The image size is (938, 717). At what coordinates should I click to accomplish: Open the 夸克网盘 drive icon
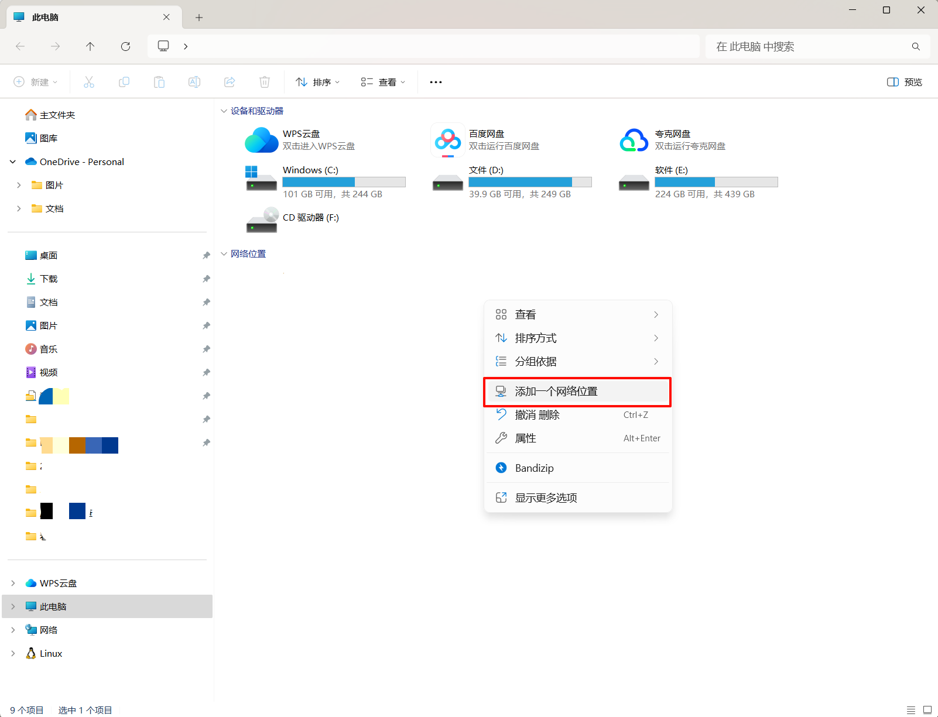tap(634, 140)
